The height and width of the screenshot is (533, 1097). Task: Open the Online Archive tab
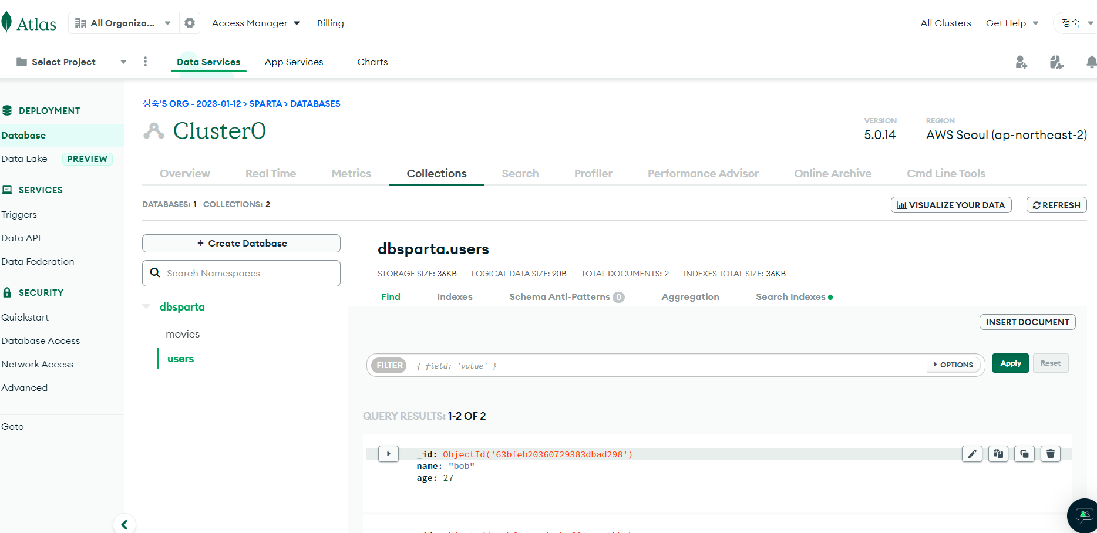coord(833,173)
